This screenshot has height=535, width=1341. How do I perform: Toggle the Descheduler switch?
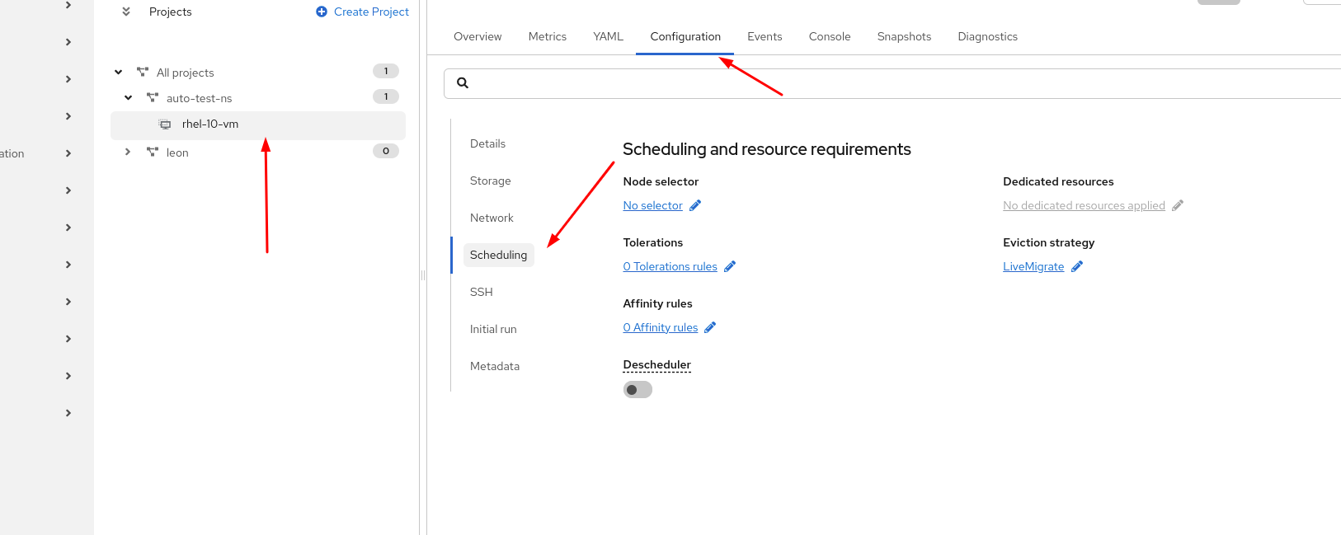click(638, 390)
